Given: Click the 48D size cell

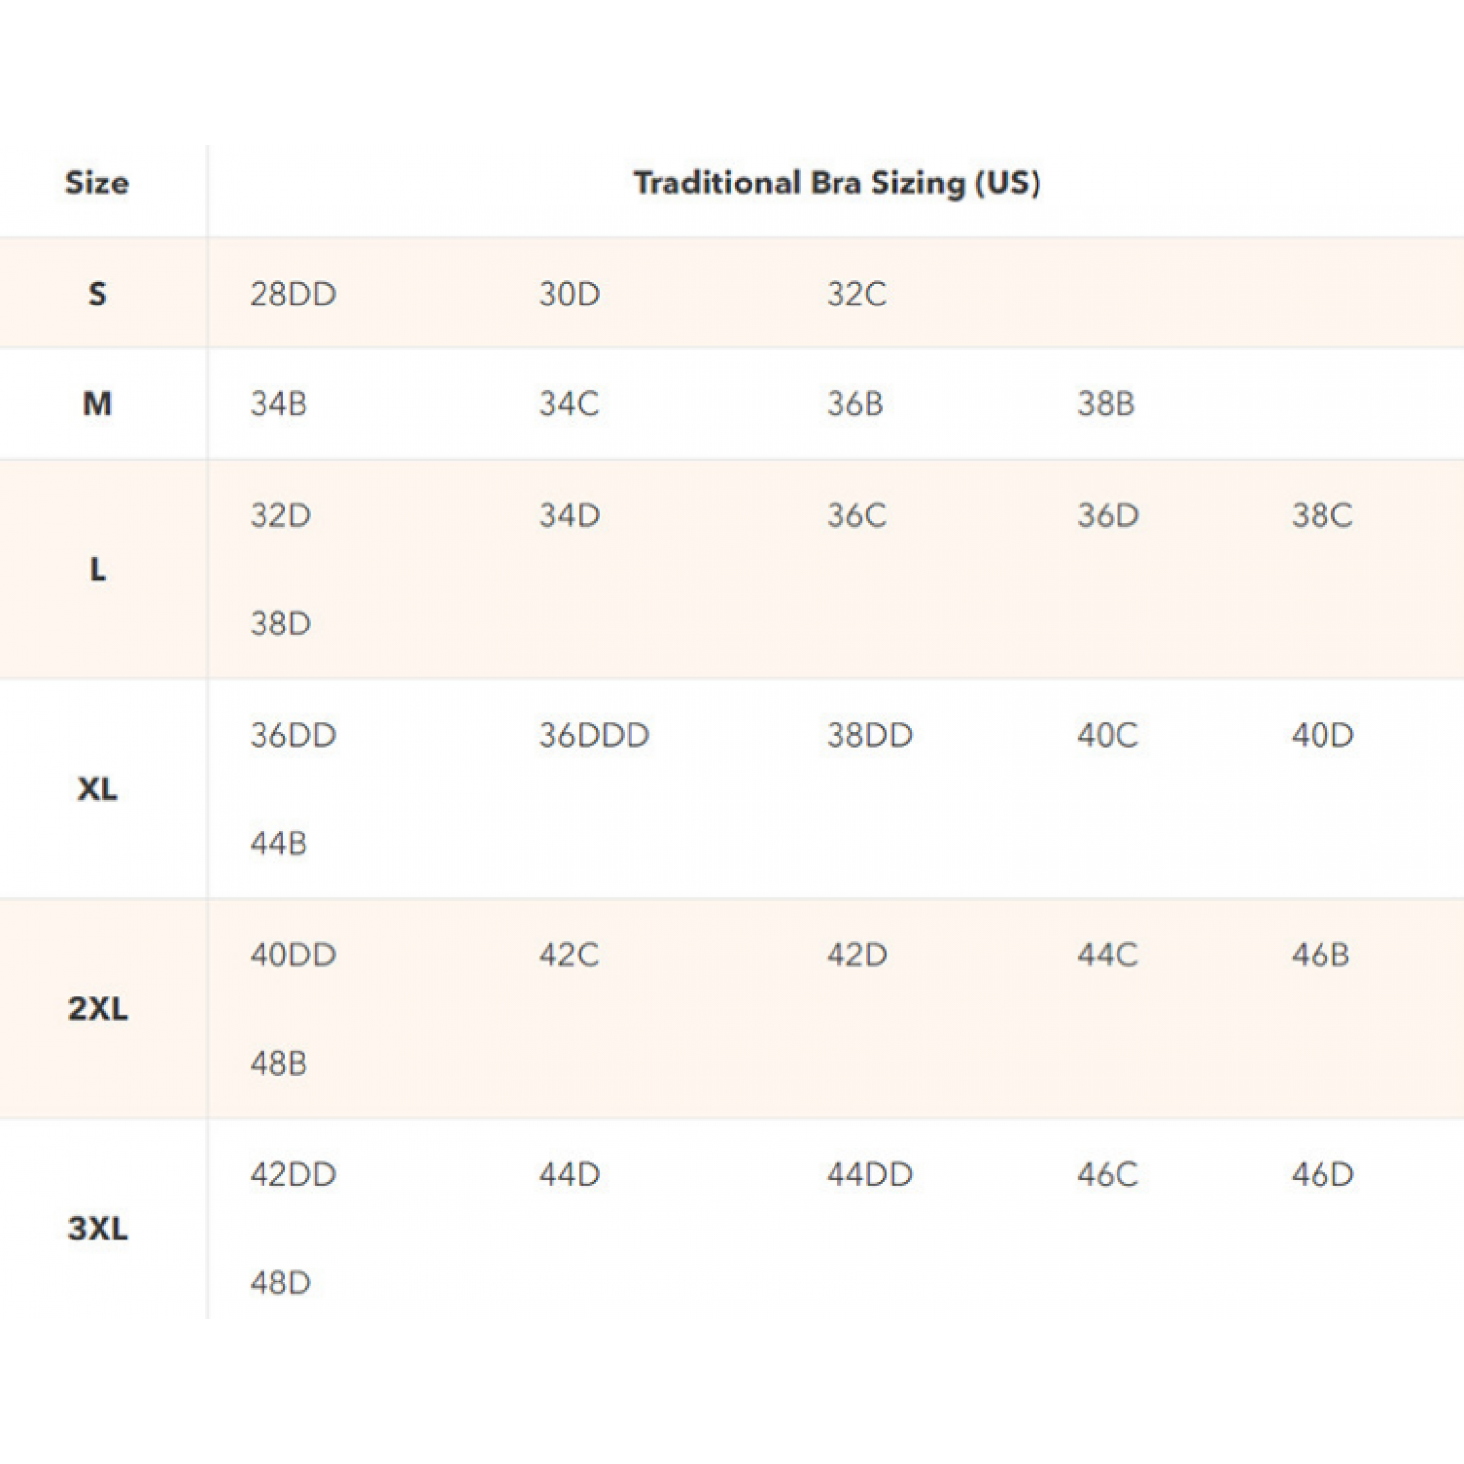Looking at the screenshot, I should (x=281, y=1282).
